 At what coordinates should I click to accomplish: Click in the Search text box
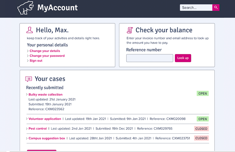[196, 7]
